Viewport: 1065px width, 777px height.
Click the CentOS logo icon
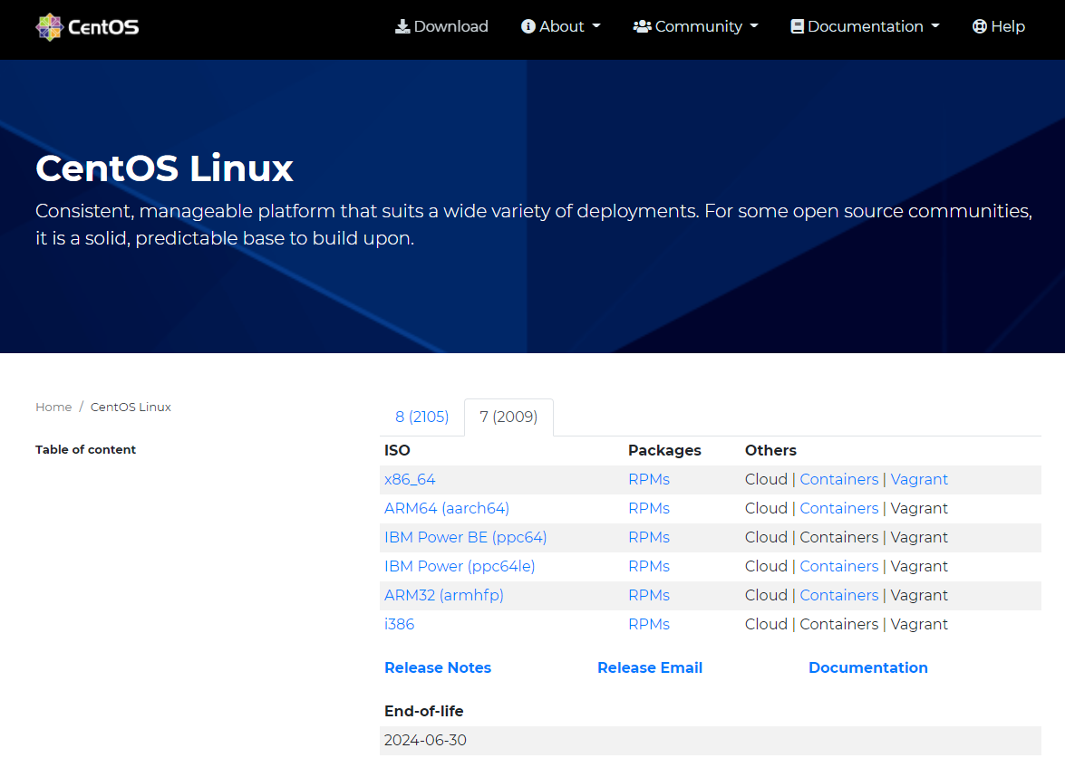pyautogui.click(x=50, y=27)
